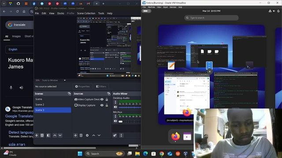This screenshot has width=282, height=158.
Task: Add a new scene in OBS Scenes dock
Action: [x=37, y=136]
